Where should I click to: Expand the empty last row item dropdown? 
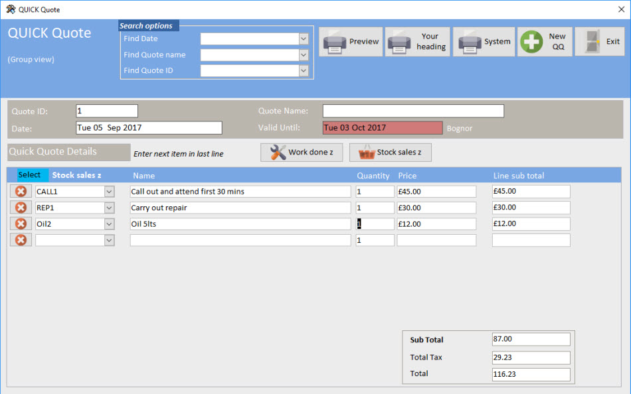coord(110,240)
